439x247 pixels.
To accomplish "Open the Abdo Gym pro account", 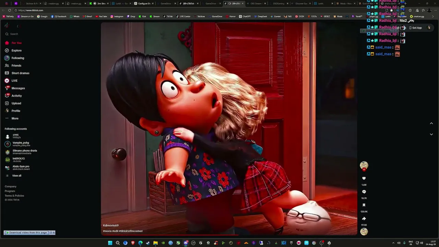I will click(x=17, y=168).
